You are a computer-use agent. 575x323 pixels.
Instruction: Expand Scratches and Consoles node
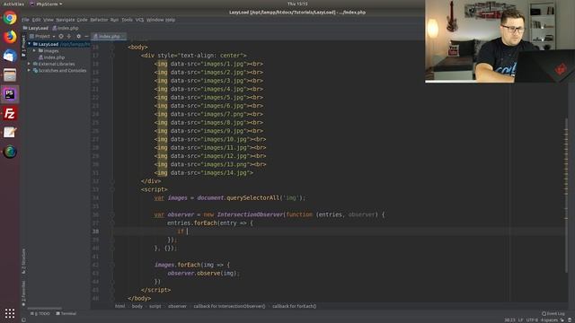coord(30,70)
